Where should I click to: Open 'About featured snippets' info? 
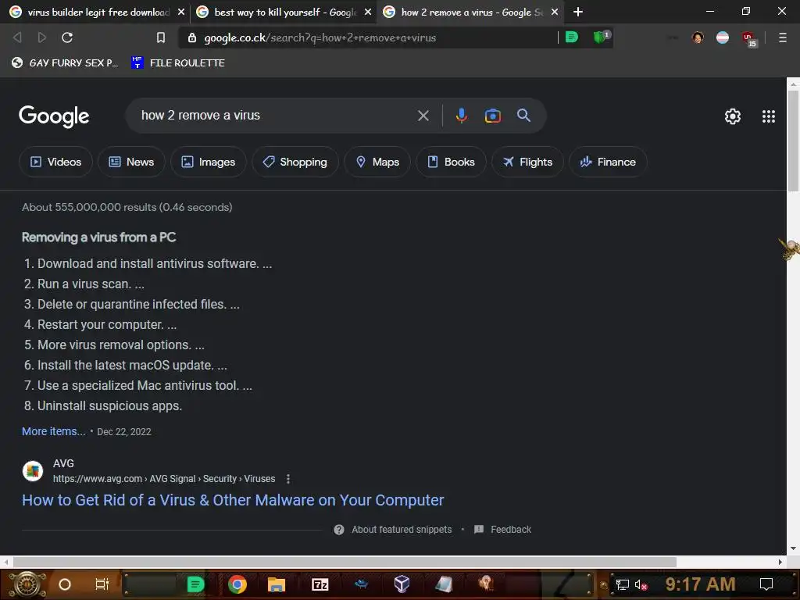[393, 530]
